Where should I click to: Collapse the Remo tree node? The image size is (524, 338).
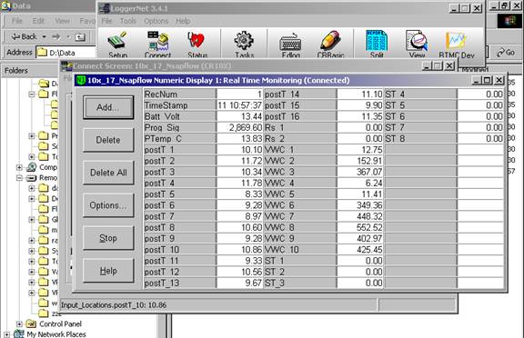tap(19, 178)
